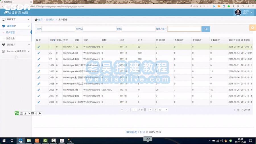Image resolution: width=256 pixels, height=144 pixels.
Task: Click taskbar clock showing 10:57
Action: [240, 141]
